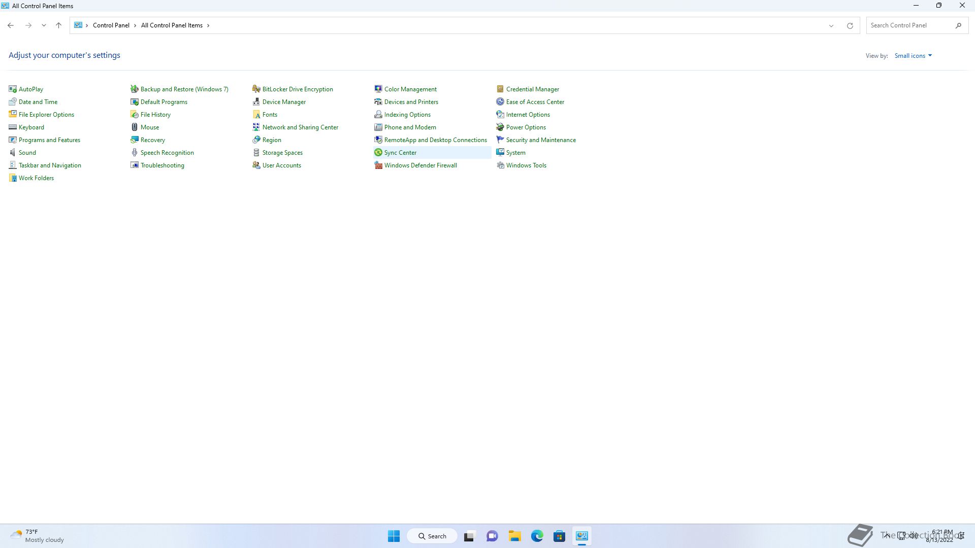The image size is (975, 548).
Task: Click the BitLocker Drive Encryption icon
Action: point(256,89)
